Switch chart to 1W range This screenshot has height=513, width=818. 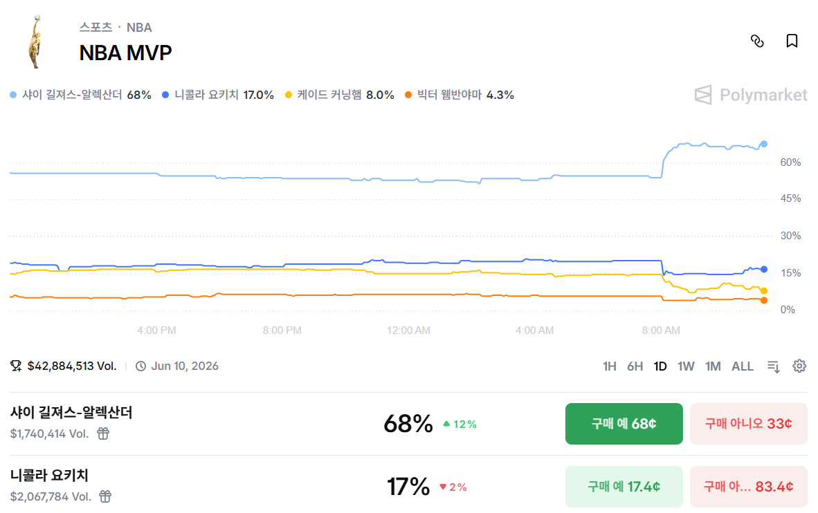click(x=686, y=366)
